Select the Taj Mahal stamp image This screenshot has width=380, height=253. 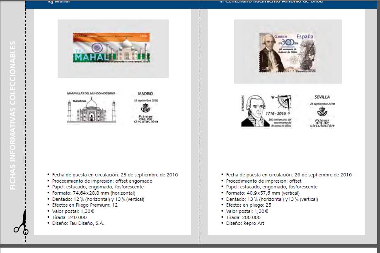pyautogui.click(x=111, y=48)
